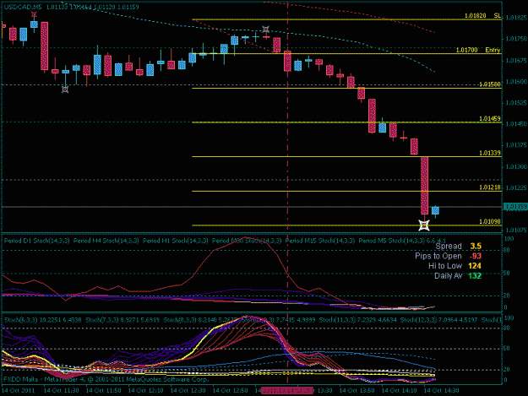The image size is (528, 396).
Task: Click the white star marker near 1.01098
Action: click(x=424, y=225)
